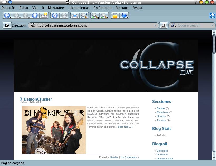Visit Darkemist in the Blogroll
The width and height of the screenshot is (216, 166).
click(162, 155)
